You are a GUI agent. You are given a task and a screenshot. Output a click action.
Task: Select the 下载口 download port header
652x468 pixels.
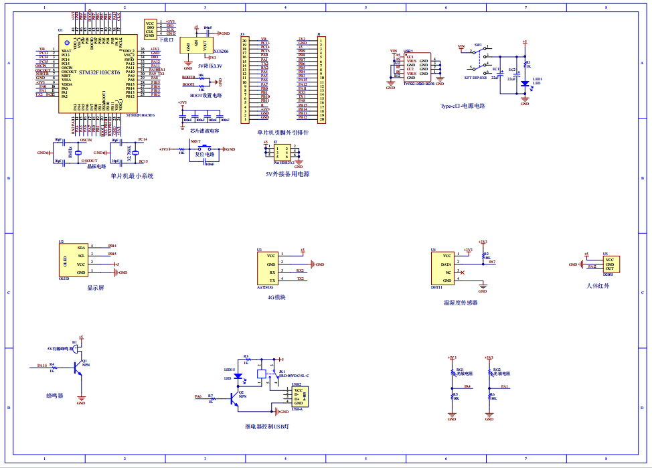(x=150, y=29)
